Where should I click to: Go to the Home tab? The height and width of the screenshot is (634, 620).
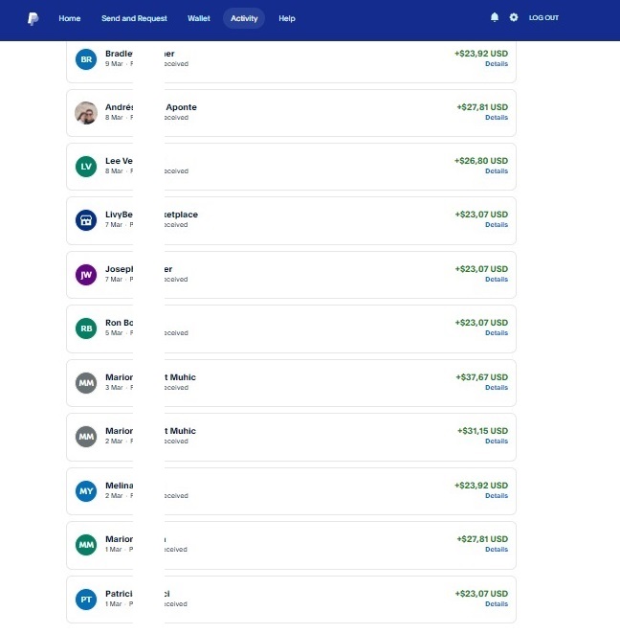coord(70,18)
